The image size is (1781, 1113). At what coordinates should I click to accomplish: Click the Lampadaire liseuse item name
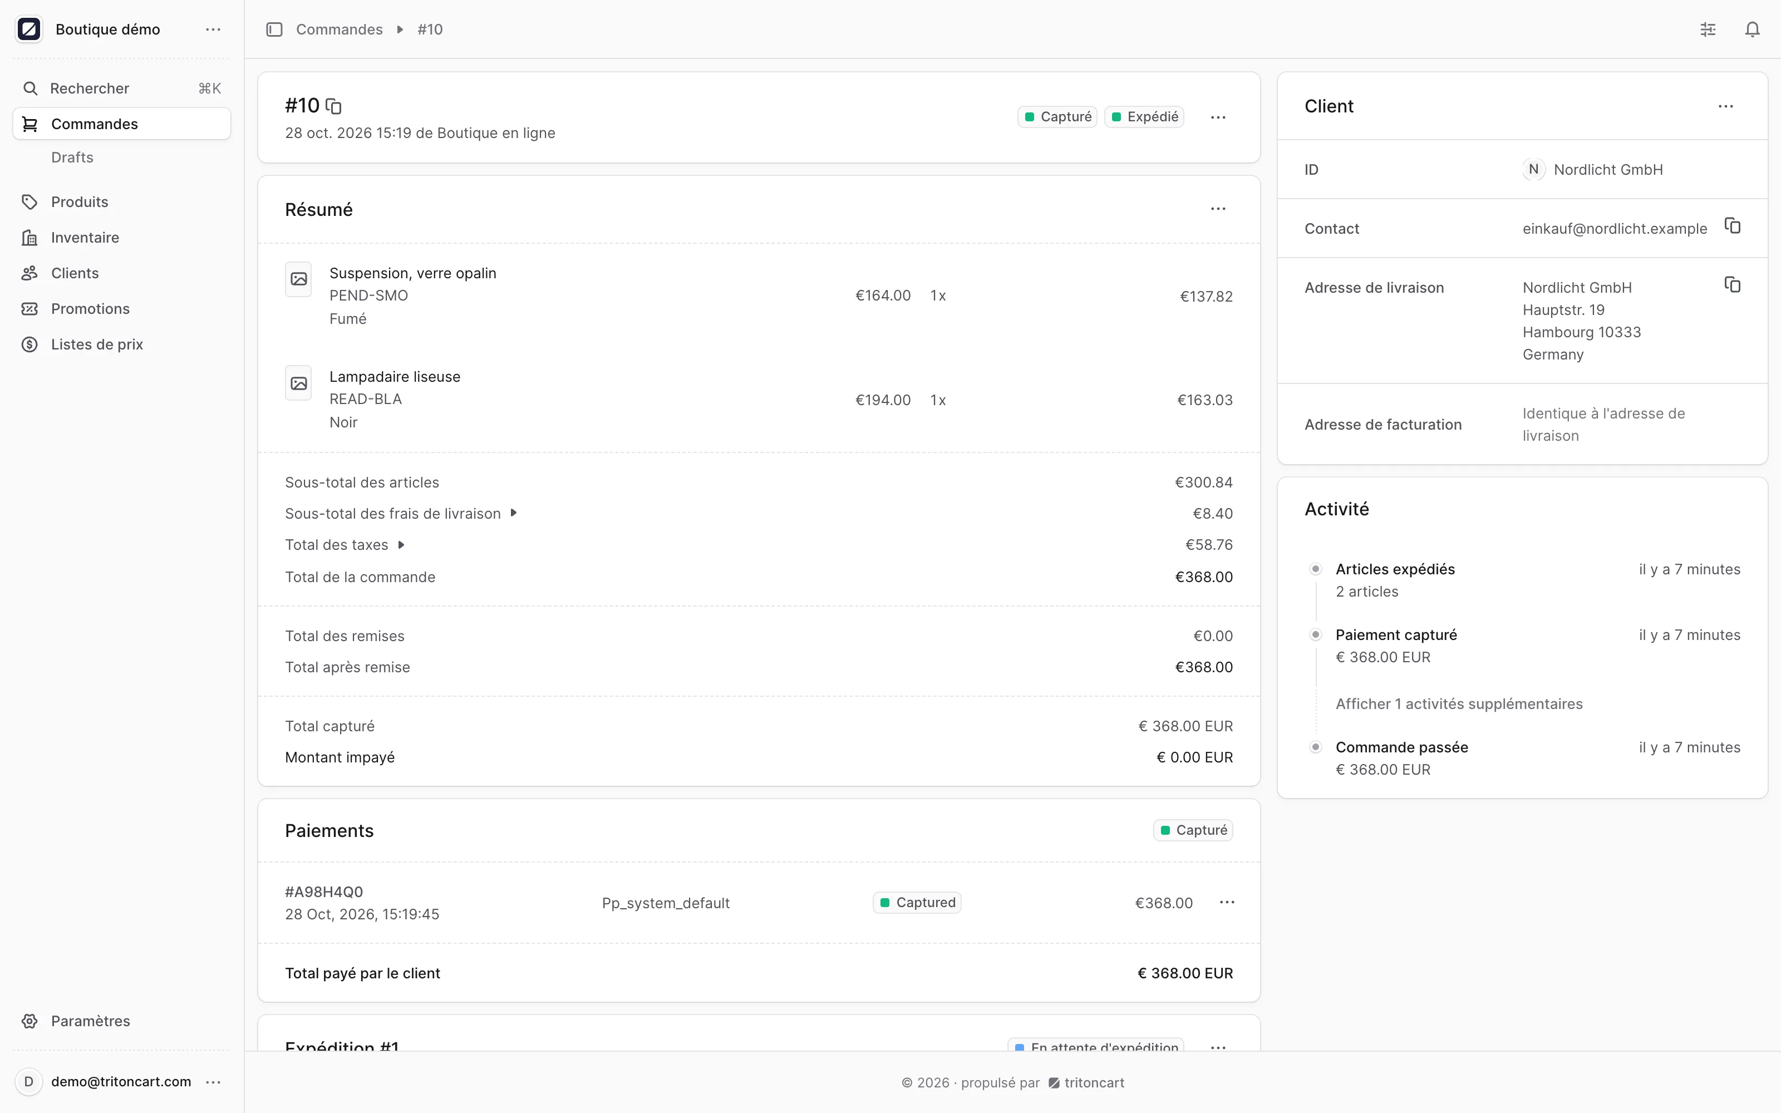(x=395, y=377)
